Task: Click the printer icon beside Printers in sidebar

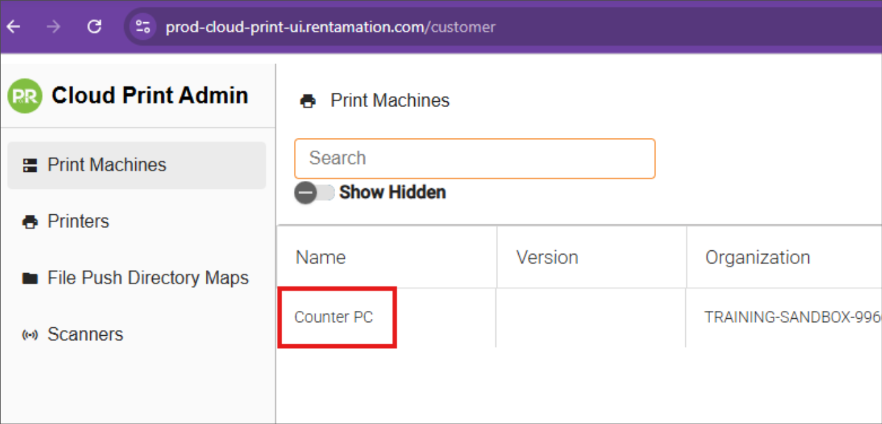Action: (30, 222)
